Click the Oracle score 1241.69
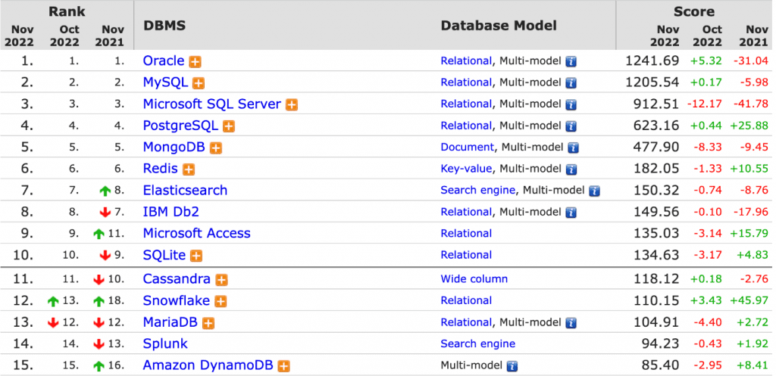 (x=652, y=61)
